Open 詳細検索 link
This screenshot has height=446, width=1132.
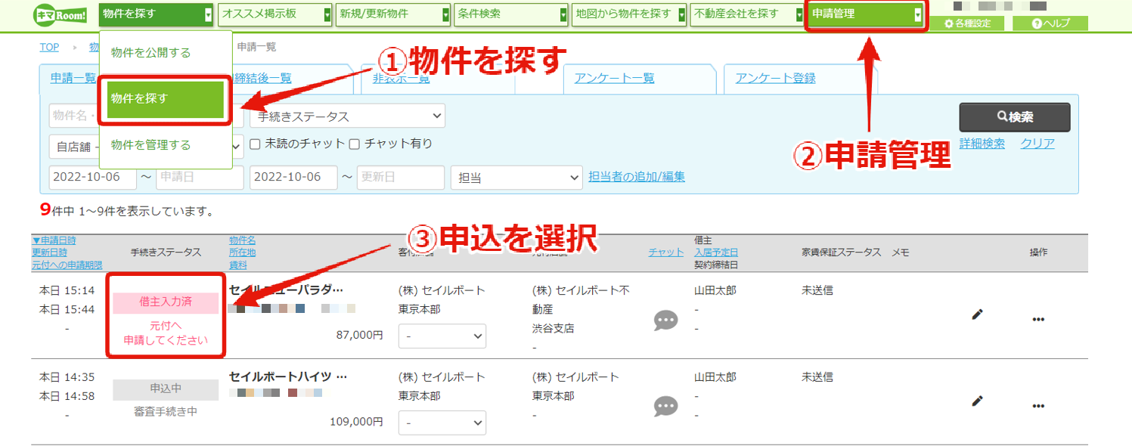pyautogui.click(x=982, y=144)
